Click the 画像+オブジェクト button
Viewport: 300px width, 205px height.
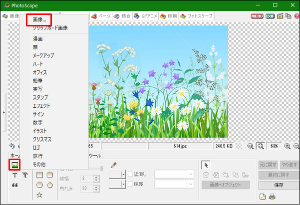pos(226,185)
